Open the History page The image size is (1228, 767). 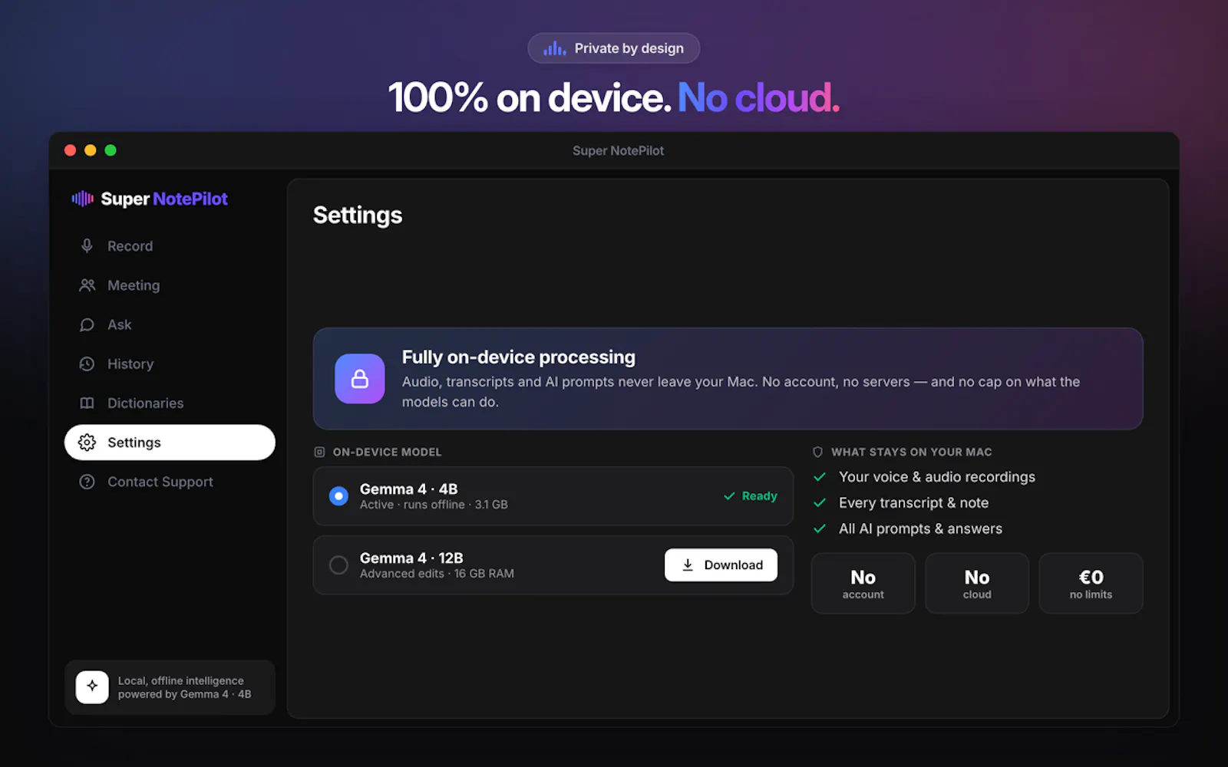click(x=170, y=364)
